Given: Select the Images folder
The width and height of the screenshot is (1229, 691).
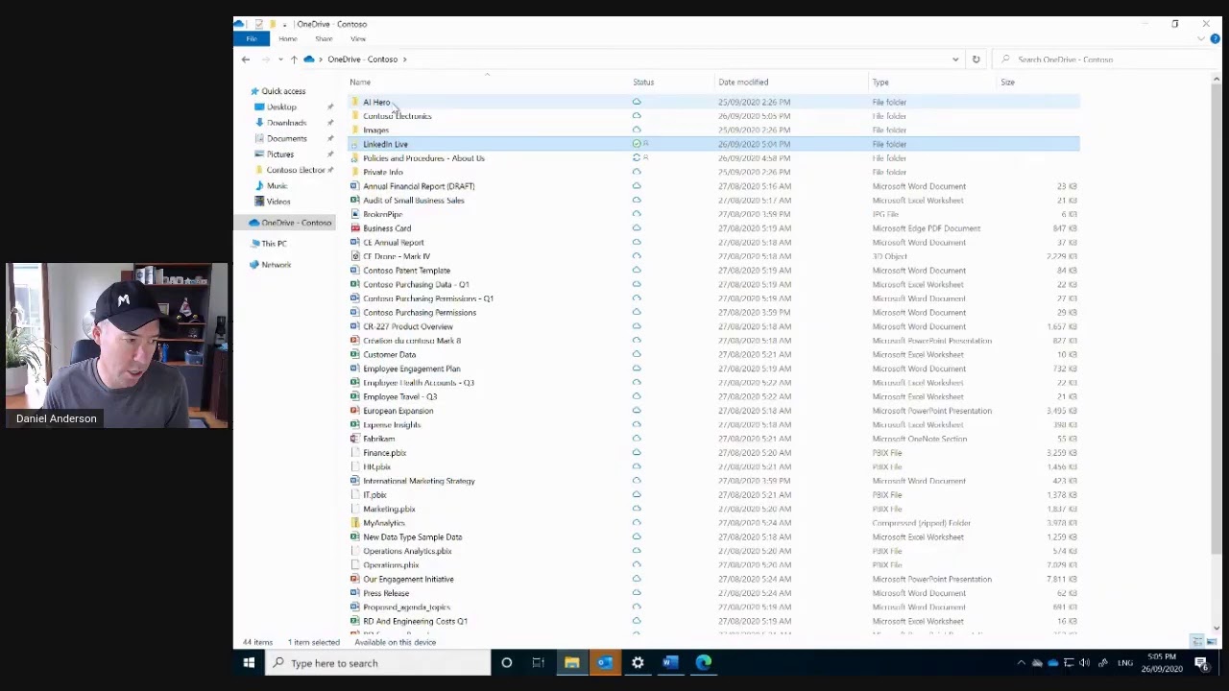Looking at the screenshot, I should pyautogui.click(x=375, y=130).
